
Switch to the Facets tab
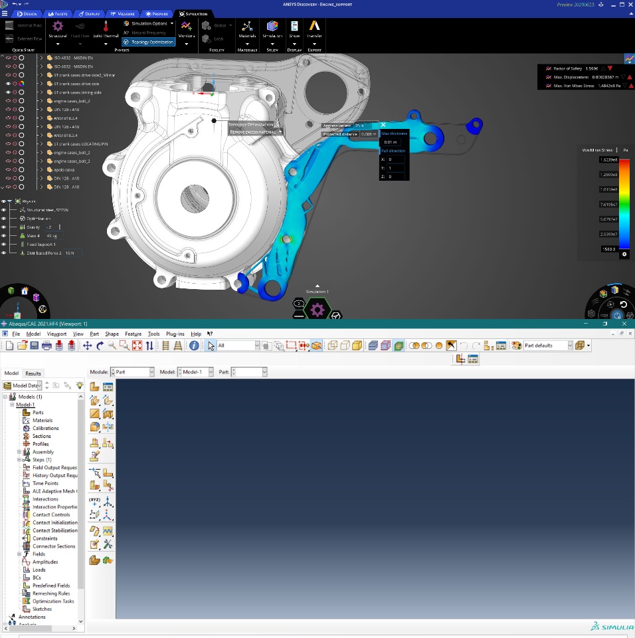pyautogui.click(x=58, y=14)
